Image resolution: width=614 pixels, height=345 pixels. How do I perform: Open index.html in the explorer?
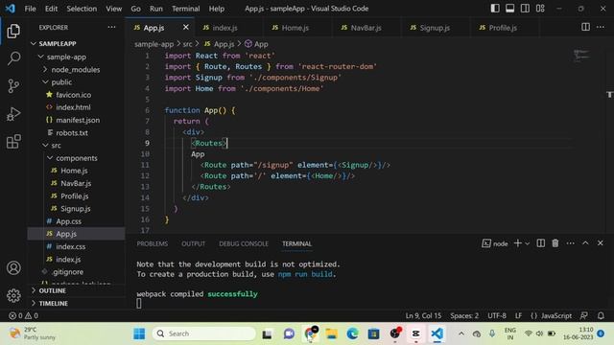pos(77,107)
